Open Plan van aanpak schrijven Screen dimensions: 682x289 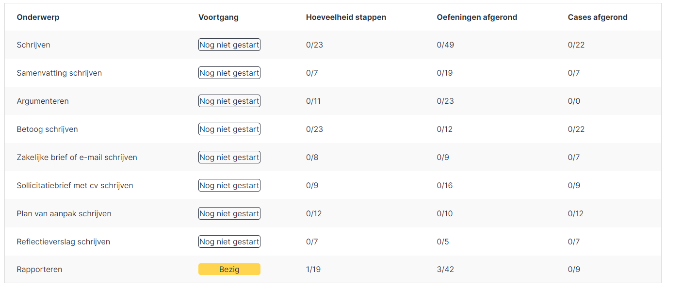[x=64, y=214]
